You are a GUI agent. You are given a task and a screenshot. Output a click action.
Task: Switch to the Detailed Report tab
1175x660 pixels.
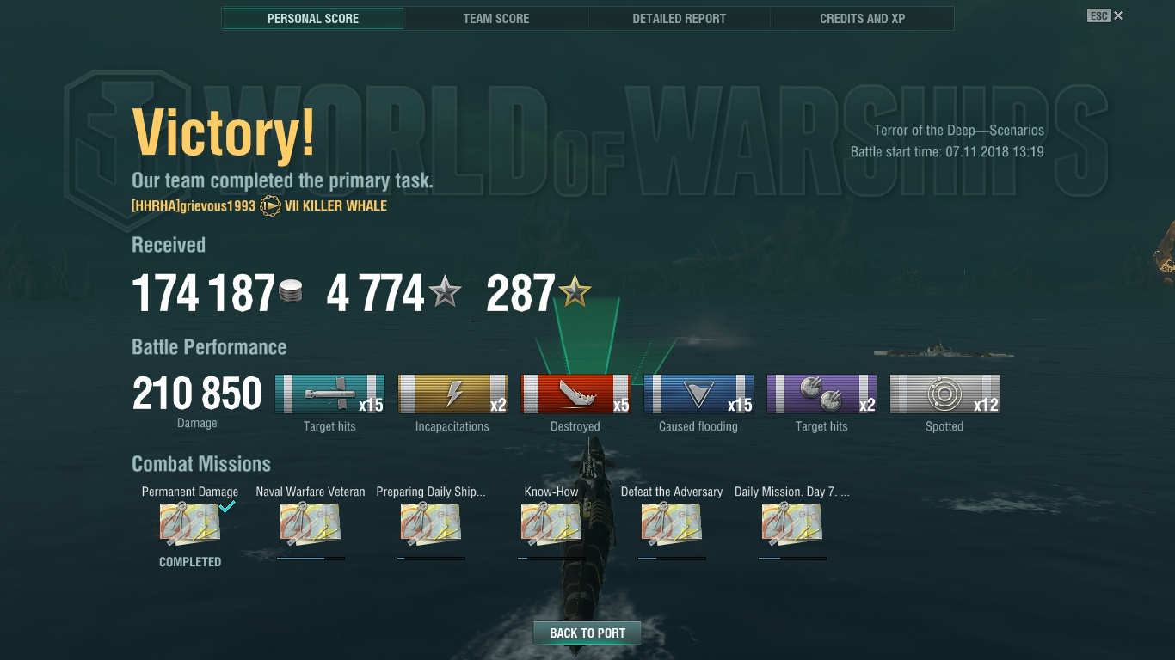click(x=680, y=18)
